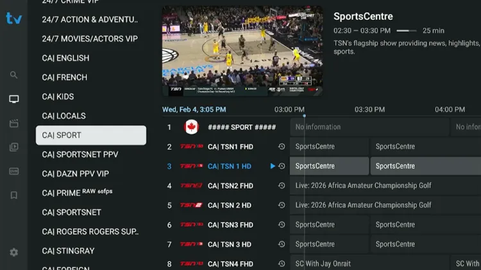Click the play indicator on CA| TSN 1 HD
Screen dimensions: 481x270
pyautogui.click(x=273, y=166)
